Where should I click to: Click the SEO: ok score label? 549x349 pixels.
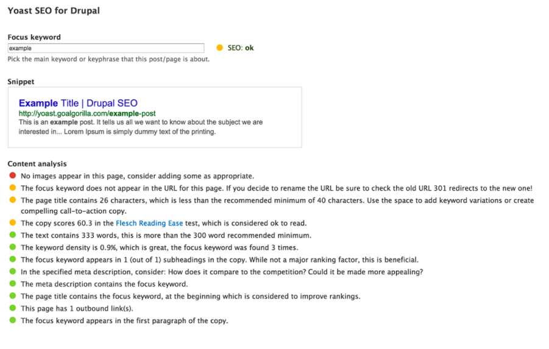241,48
